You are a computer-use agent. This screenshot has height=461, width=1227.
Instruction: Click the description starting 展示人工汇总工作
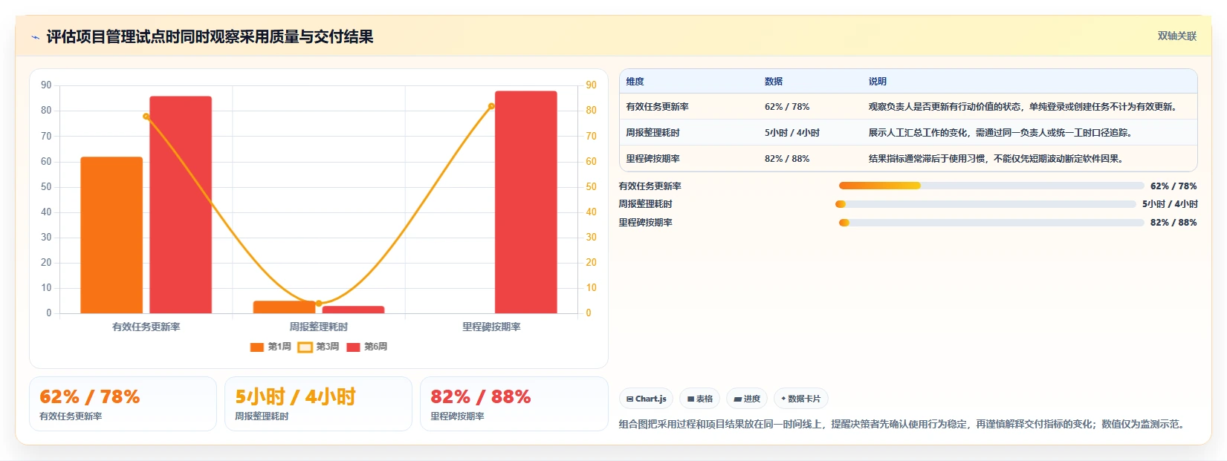pyautogui.click(x=1001, y=133)
